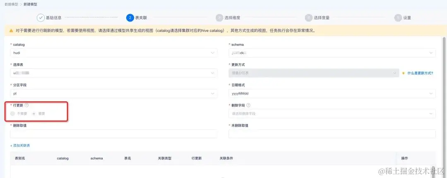
Task: Click the 表别名 column header
Action: click(x=20, y=158)
